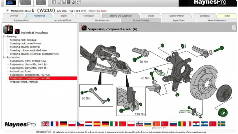Select the Swedish flag language

(x=221, y=124)
